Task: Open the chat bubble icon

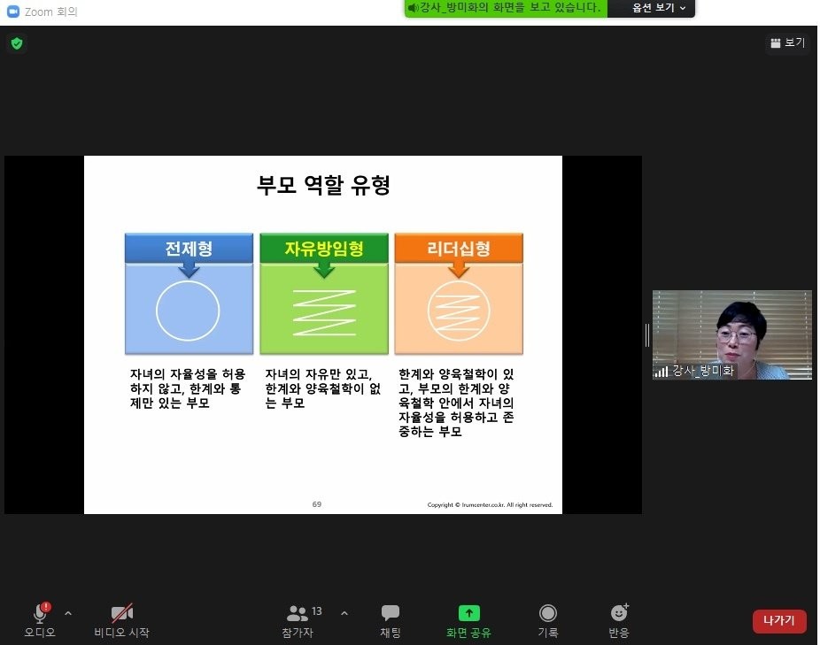Action: 391,613
